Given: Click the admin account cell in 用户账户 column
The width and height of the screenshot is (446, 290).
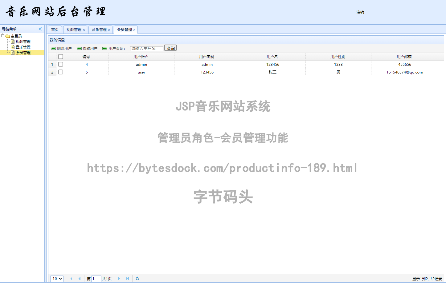Looking at the screenshot, I should pyautogui.click(x=141, y=64).
